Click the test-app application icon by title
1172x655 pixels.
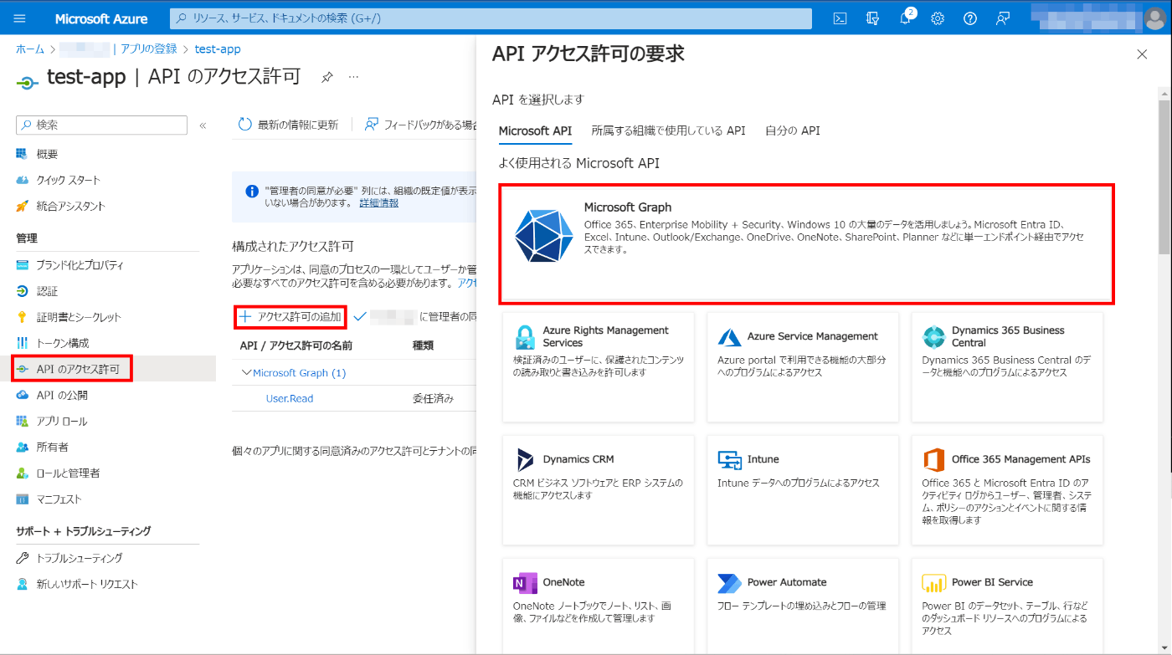pyautogui.click(x=28, y=81)
